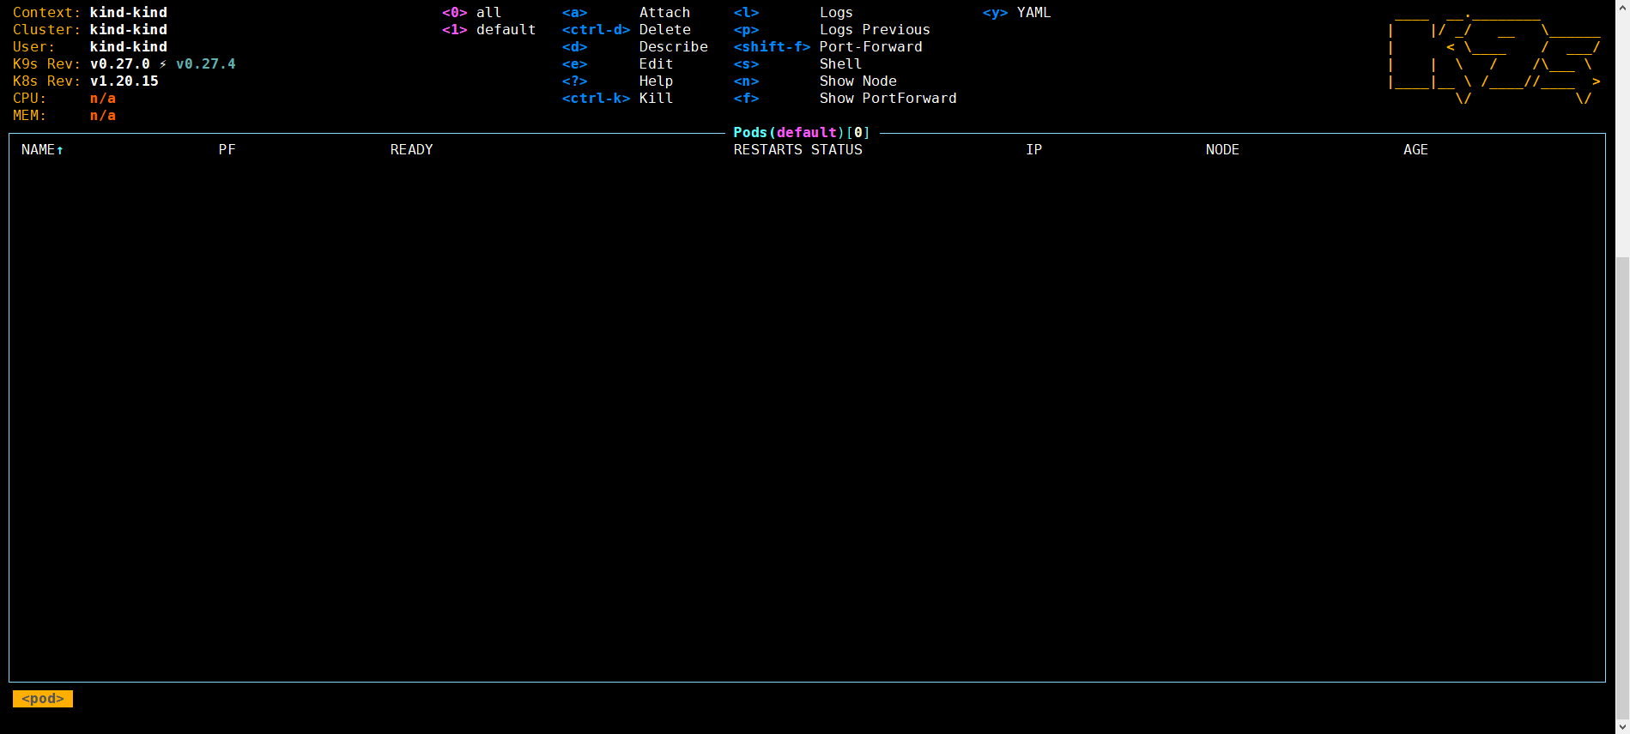Select the 'default' namespace shortcut

point(505,30)
